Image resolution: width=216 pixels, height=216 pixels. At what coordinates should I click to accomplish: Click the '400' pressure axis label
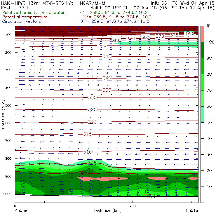[8, 88]
